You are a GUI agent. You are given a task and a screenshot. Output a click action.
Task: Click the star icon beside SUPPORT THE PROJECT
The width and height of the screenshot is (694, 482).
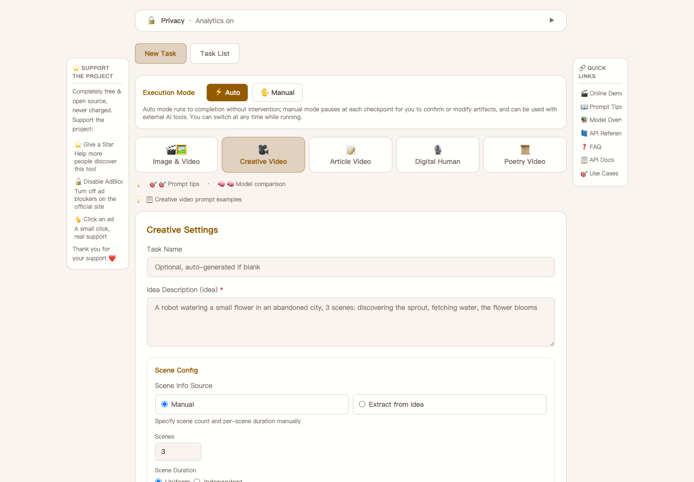(x=76, y=68)
